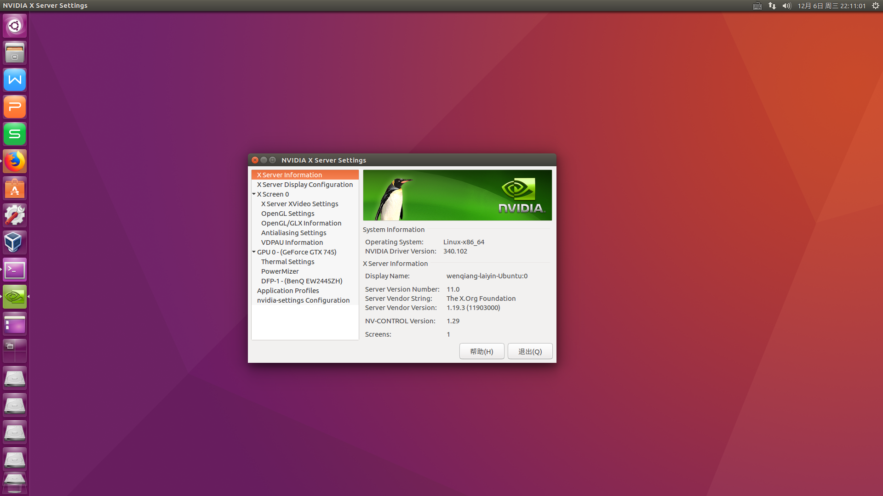The height and width of the screenshot is (496, 883).
Task: Open the second disk drive launcher icon
Action: 15,405
